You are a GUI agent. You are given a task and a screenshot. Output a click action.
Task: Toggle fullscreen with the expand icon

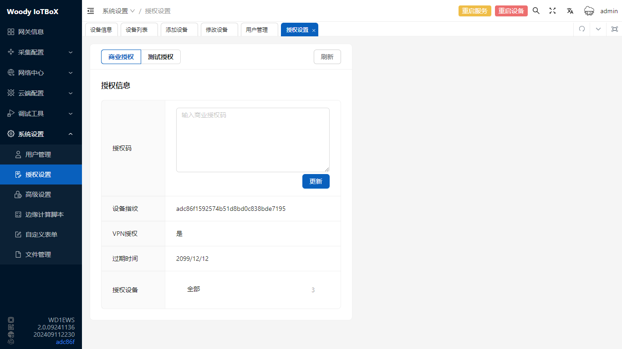point(552,11)
